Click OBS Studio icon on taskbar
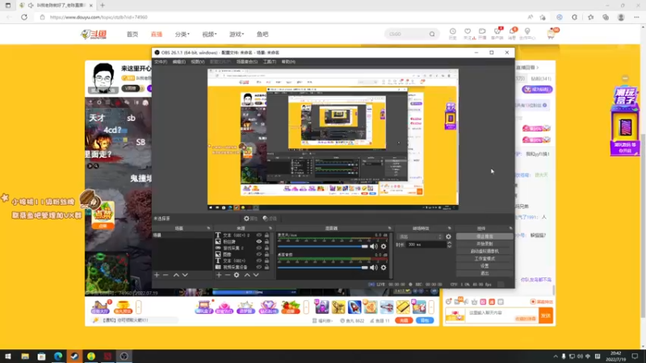The width and height of the screenshot is (646, 363). pos(124,357)
